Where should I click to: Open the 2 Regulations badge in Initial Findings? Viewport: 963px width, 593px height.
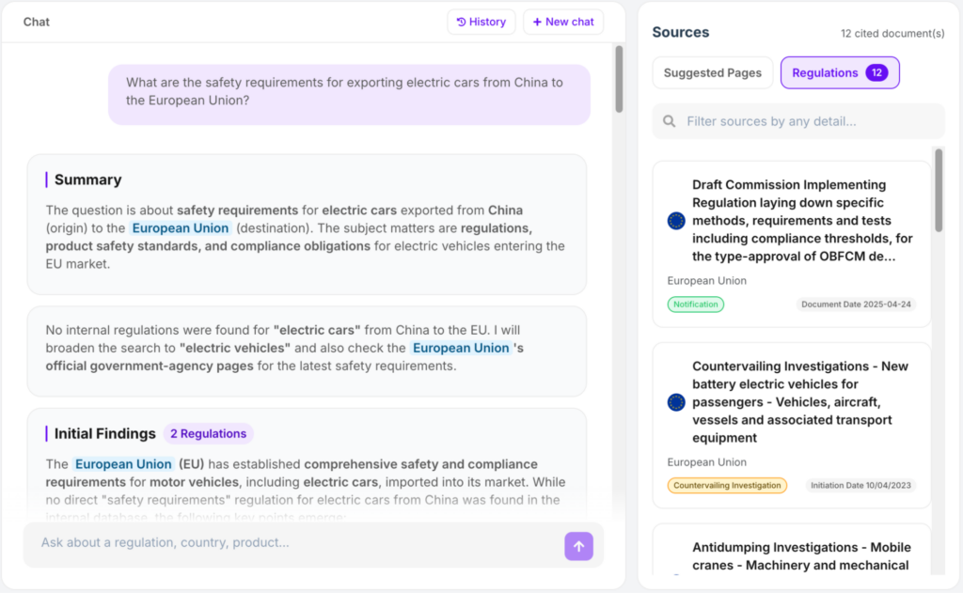208,433
